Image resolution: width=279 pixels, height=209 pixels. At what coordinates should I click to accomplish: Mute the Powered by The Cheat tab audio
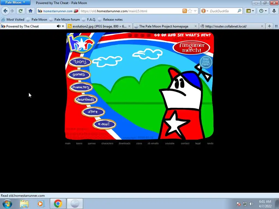tap(58, 26)
